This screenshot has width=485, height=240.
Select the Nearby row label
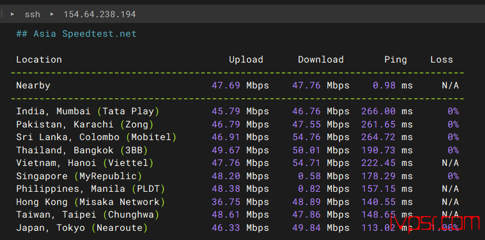click(33, 85)
